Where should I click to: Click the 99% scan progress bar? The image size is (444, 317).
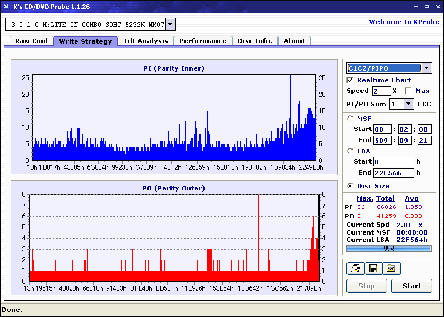[388, 248]
